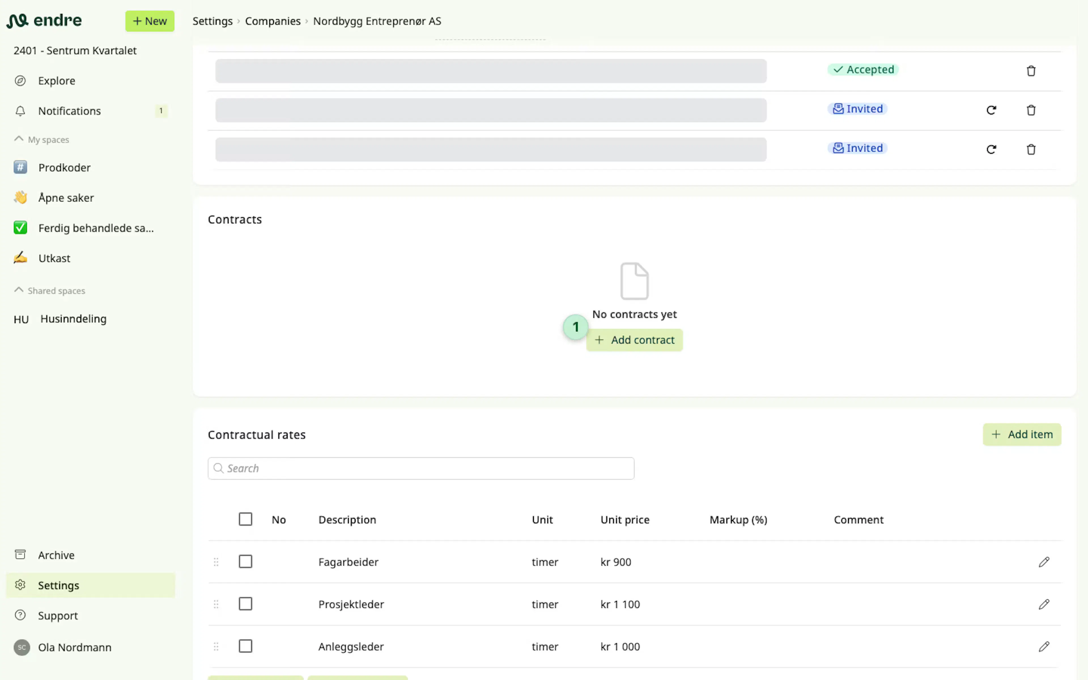Image resolution: width=1088 pixels, height=680 pixels.
Task: Go to Companies breadcrumb link
Action: [x=273, y=21]
